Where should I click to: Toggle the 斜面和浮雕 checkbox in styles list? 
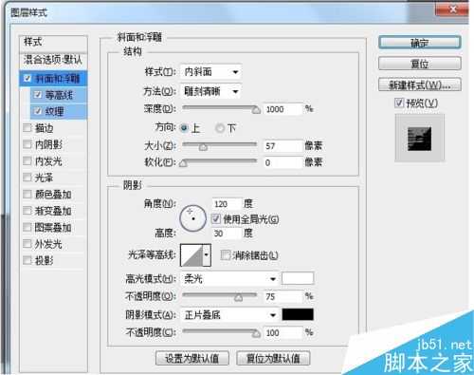(27, 78)
